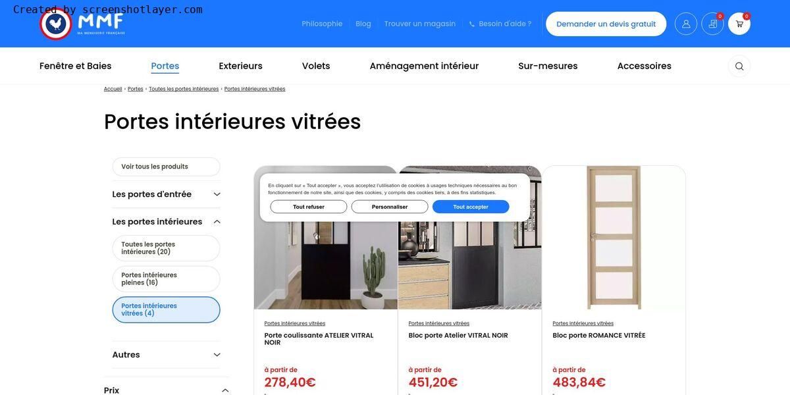Open Bloc porte ROMANCE VITRÉE thumbnail
Viewport: 790px width, 395px height.
click(x=614, y=238)
